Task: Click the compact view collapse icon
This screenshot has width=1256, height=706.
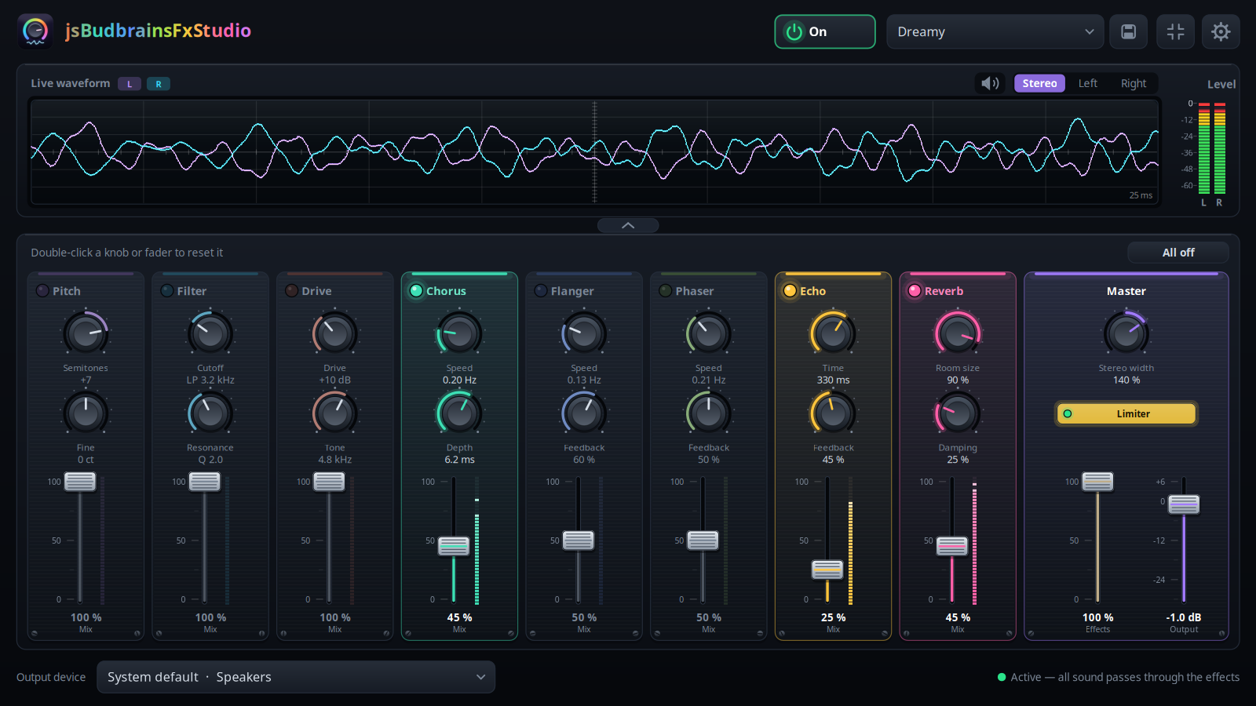Action: tap(1175, 31)
